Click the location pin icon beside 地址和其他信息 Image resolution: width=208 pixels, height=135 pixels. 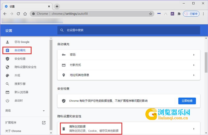click(64, 75)
